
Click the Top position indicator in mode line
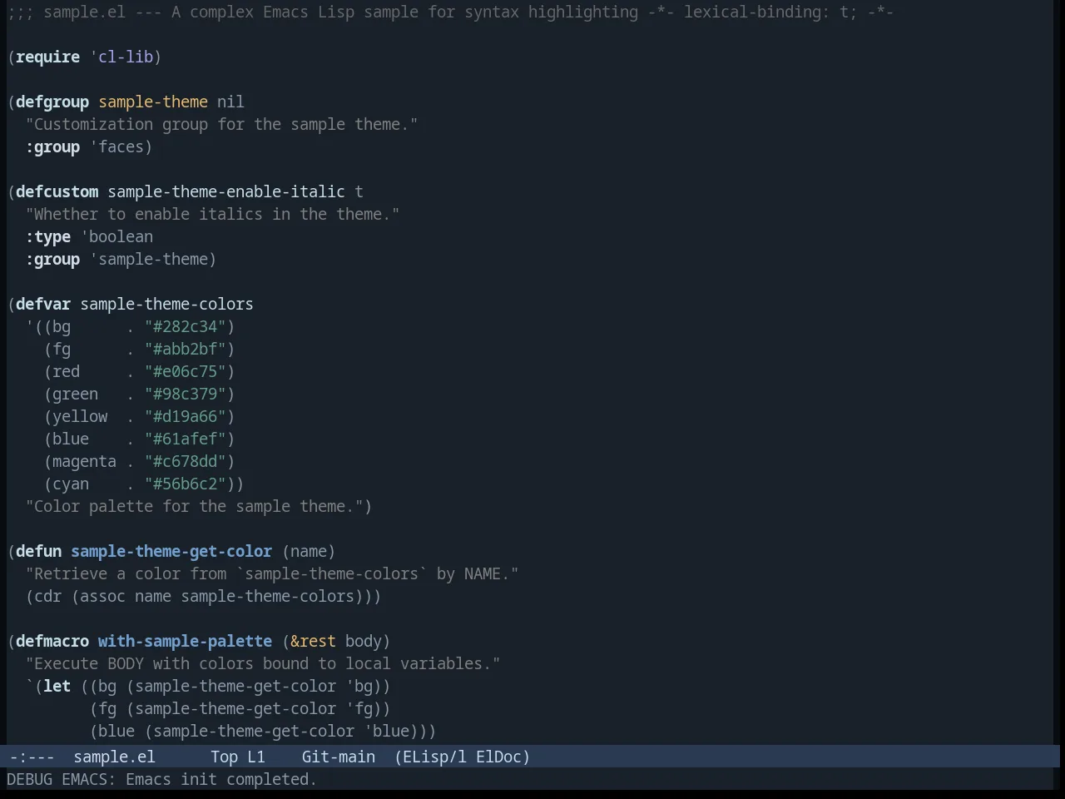(x=224, y=757)
